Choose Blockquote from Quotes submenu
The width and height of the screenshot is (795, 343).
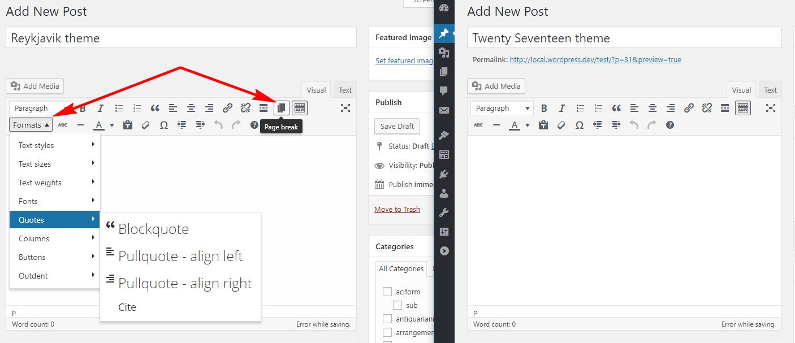click(180, 229)
